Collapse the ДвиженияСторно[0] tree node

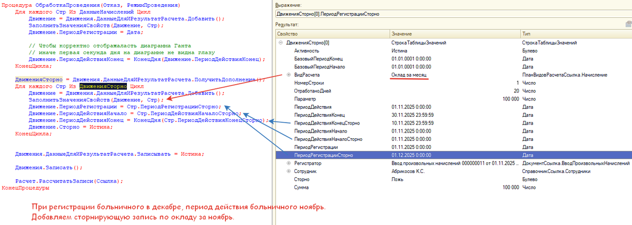[x=281, y=43]
